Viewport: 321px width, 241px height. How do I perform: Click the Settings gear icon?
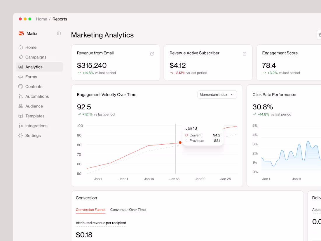pos(20,136)
